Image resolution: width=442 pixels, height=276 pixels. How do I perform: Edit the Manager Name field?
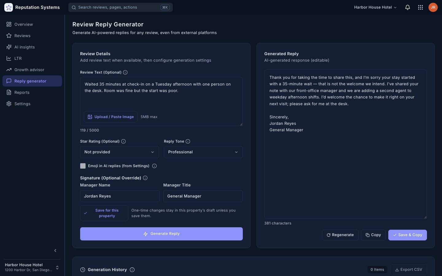coord(120,196)
